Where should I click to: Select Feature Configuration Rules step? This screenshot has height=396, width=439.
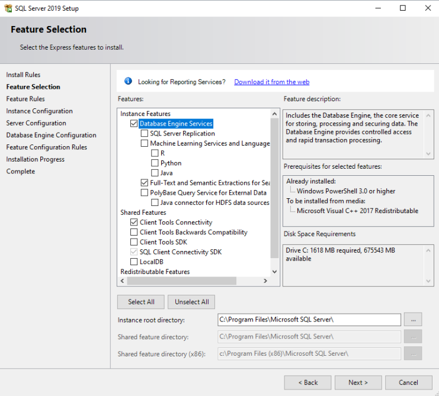point(47,147)
